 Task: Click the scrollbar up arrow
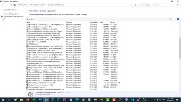tap(180, 22)
